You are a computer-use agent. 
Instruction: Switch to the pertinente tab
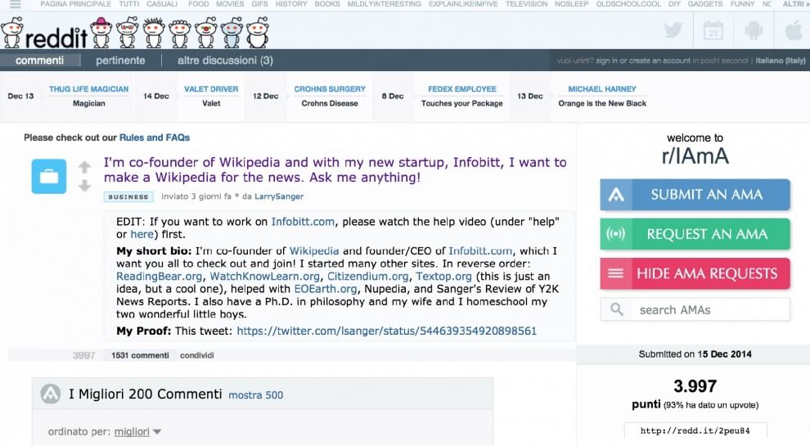pos(120,61)
